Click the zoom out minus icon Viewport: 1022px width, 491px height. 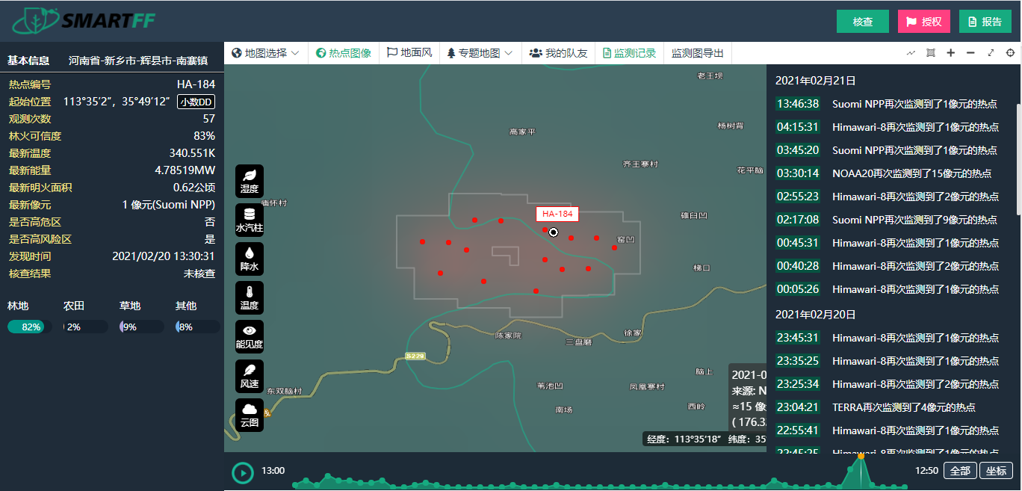point(970,53)
